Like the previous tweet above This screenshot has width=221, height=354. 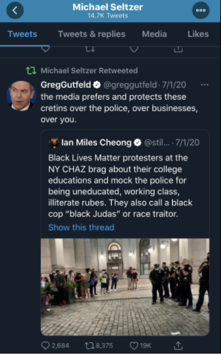134,49
